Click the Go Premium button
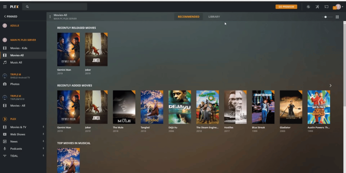This screenshot has height=173, width=346. pos(286,7)
